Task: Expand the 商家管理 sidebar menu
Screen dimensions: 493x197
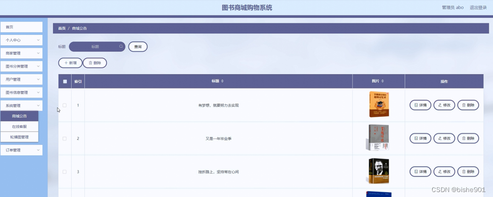Action: click(21, 53)
